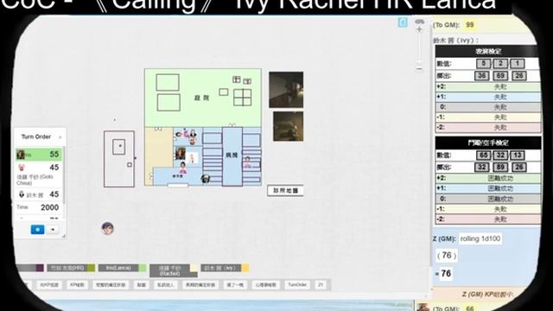The image size is (553, 311).
Task: Select the Goto Chisa turn entry
Action: tap(39, 175)
